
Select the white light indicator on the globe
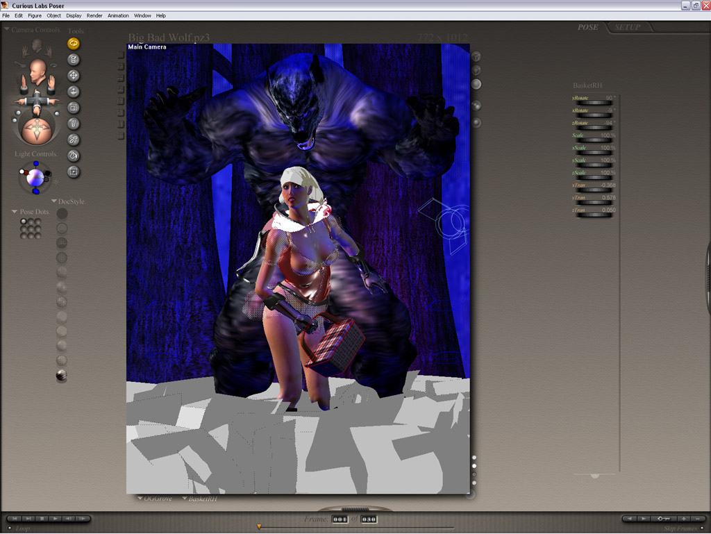(x=22, y=172)
